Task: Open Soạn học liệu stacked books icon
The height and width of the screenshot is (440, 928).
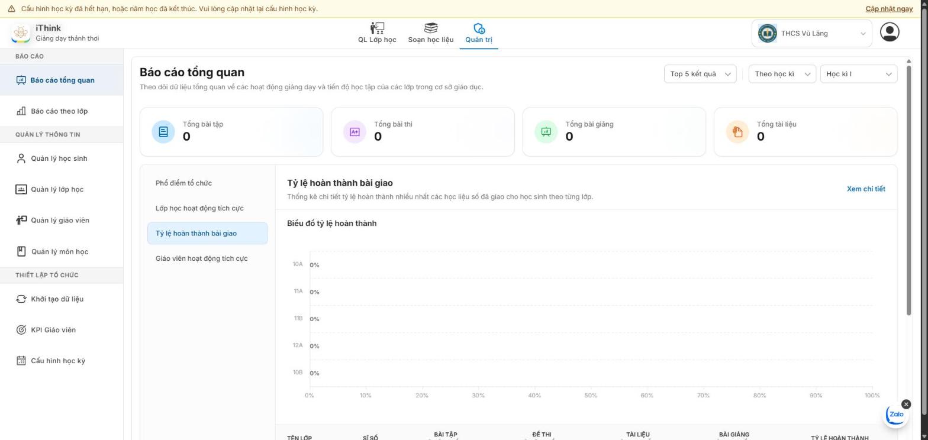Action: [x=431, y=28]
